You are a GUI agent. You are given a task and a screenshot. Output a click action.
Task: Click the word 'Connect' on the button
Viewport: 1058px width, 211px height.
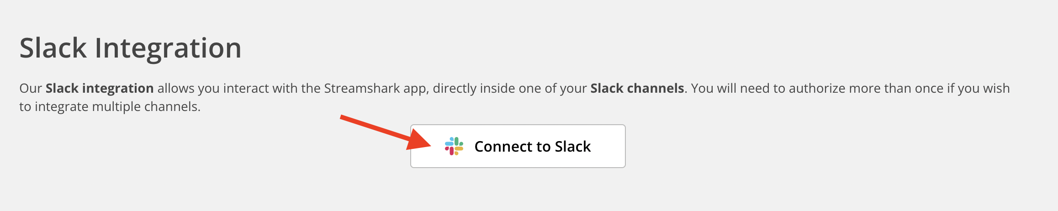click(503, 146)
